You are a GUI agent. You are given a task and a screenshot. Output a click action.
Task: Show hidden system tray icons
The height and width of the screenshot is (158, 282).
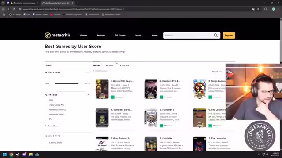click(x=259, y=154)
